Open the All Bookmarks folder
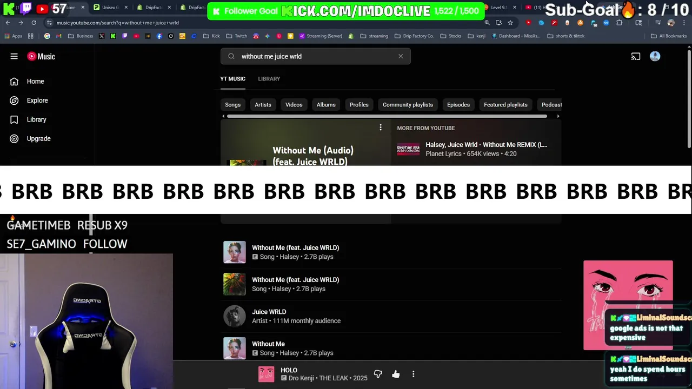This screenshot has width=692, height=389. 669,36
